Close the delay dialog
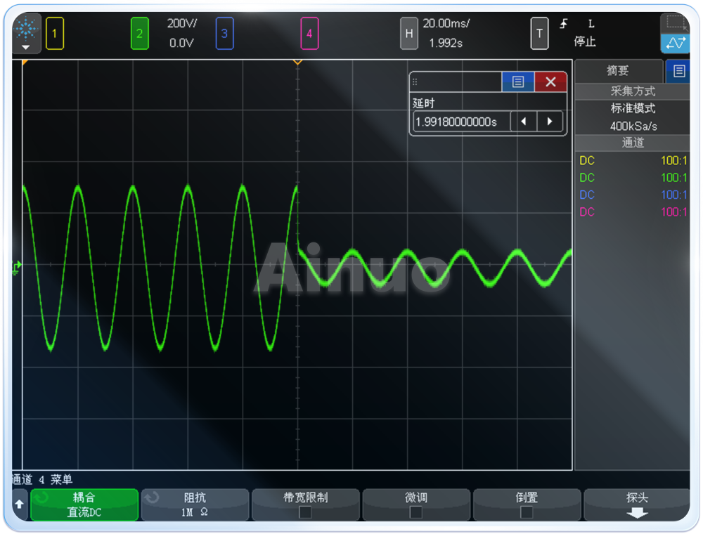 (550, 82)
